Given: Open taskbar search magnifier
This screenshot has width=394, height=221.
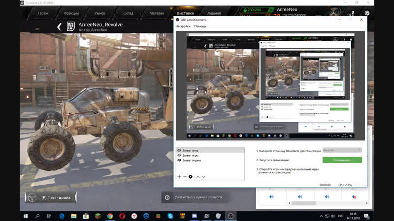Looking at the screenshot, I should pos(37,216).
